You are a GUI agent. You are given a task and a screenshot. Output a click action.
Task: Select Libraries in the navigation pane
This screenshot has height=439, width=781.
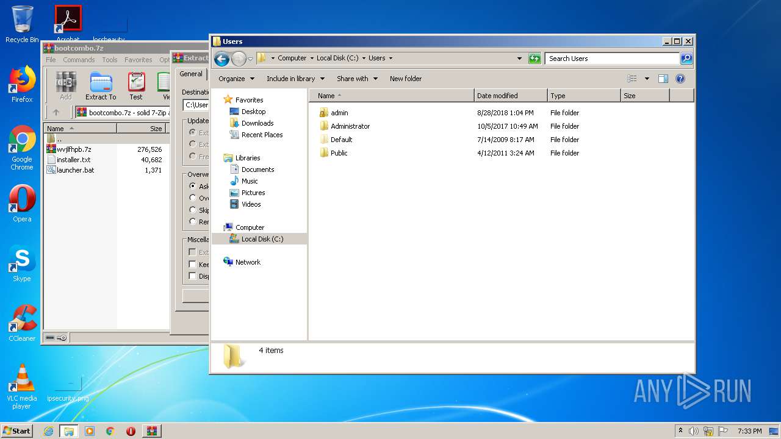tap(248, 158)
